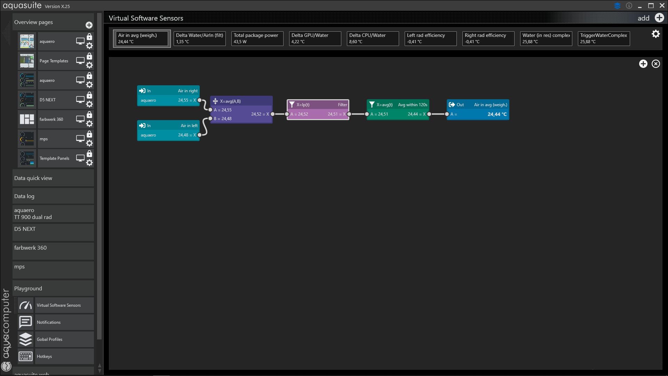Toggle the lock on Page Templates
Screen dimensions: 668x376
click(89, 56)
